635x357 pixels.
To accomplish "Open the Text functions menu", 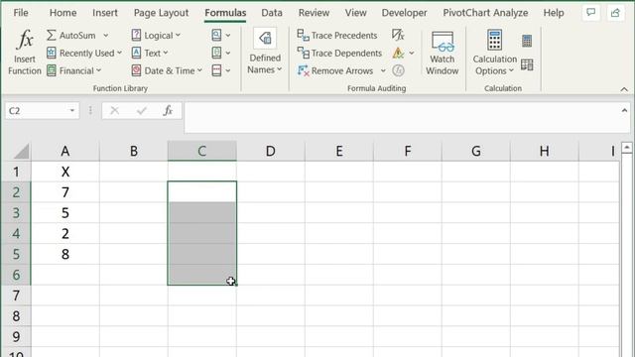I will [x=150, y=53].
